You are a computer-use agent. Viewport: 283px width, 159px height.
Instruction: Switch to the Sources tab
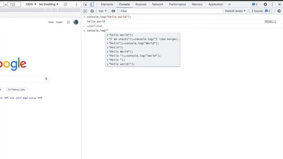point(141,4)
